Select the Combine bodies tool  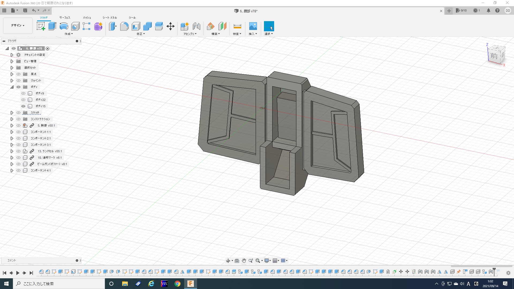click(x=147, y=26)
